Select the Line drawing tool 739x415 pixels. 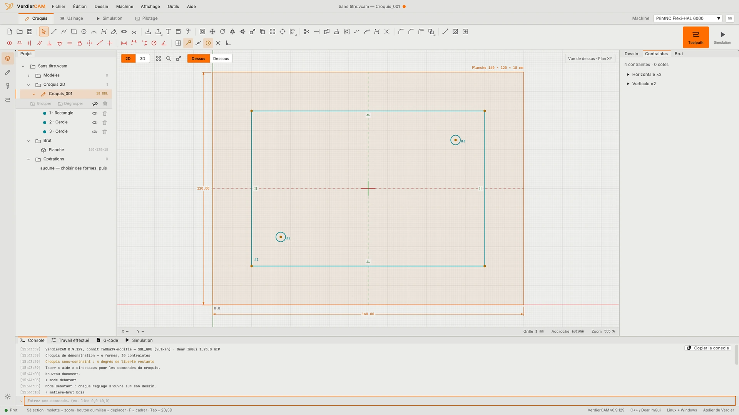tap(54, 32)
